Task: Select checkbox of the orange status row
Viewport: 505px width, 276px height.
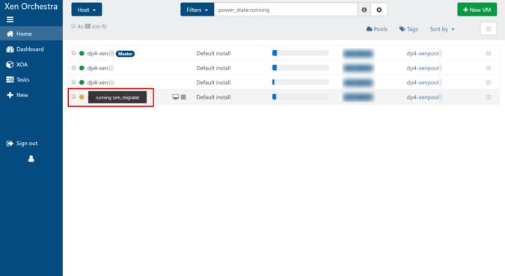Action: pos(74,96)
